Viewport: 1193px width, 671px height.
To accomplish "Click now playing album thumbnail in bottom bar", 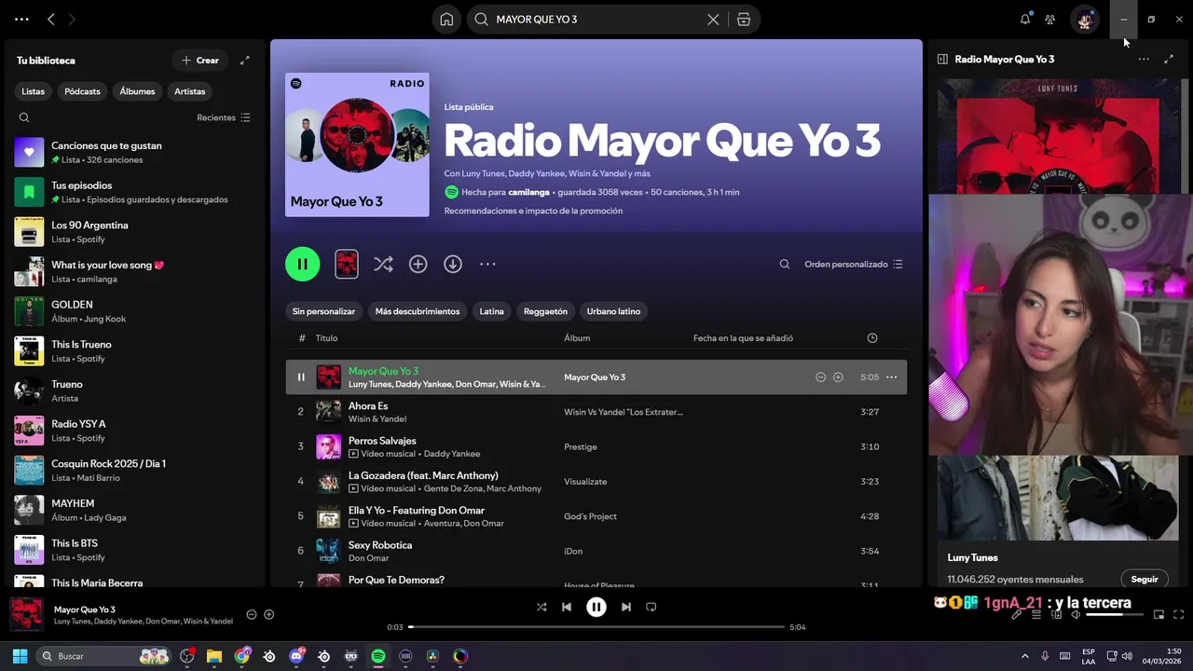I will [x=27, y=614].
